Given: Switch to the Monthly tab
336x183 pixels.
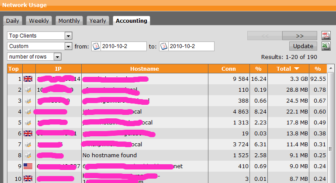Looking at the screenshot, I should (x=69, y=21).
